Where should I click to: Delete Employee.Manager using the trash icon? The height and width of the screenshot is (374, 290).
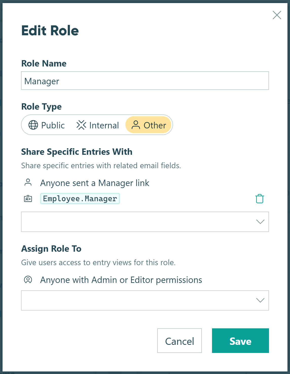(259, 199)
